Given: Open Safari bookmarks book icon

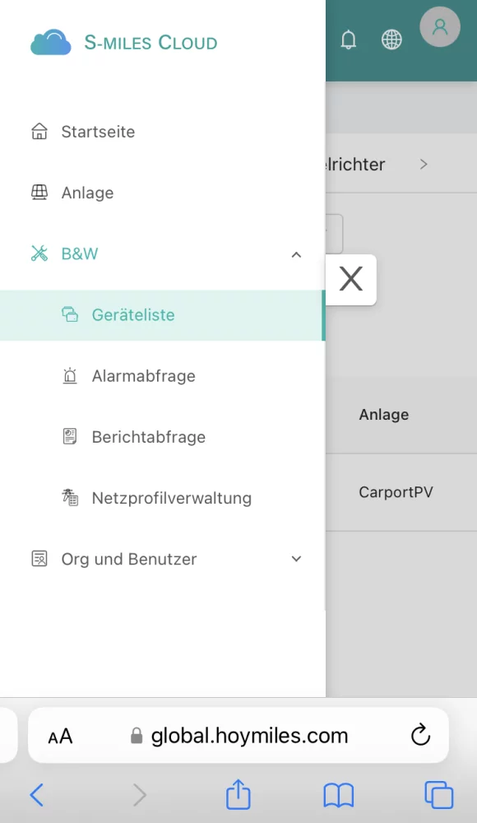Looking at the screenshot, I should coord(339,795).
